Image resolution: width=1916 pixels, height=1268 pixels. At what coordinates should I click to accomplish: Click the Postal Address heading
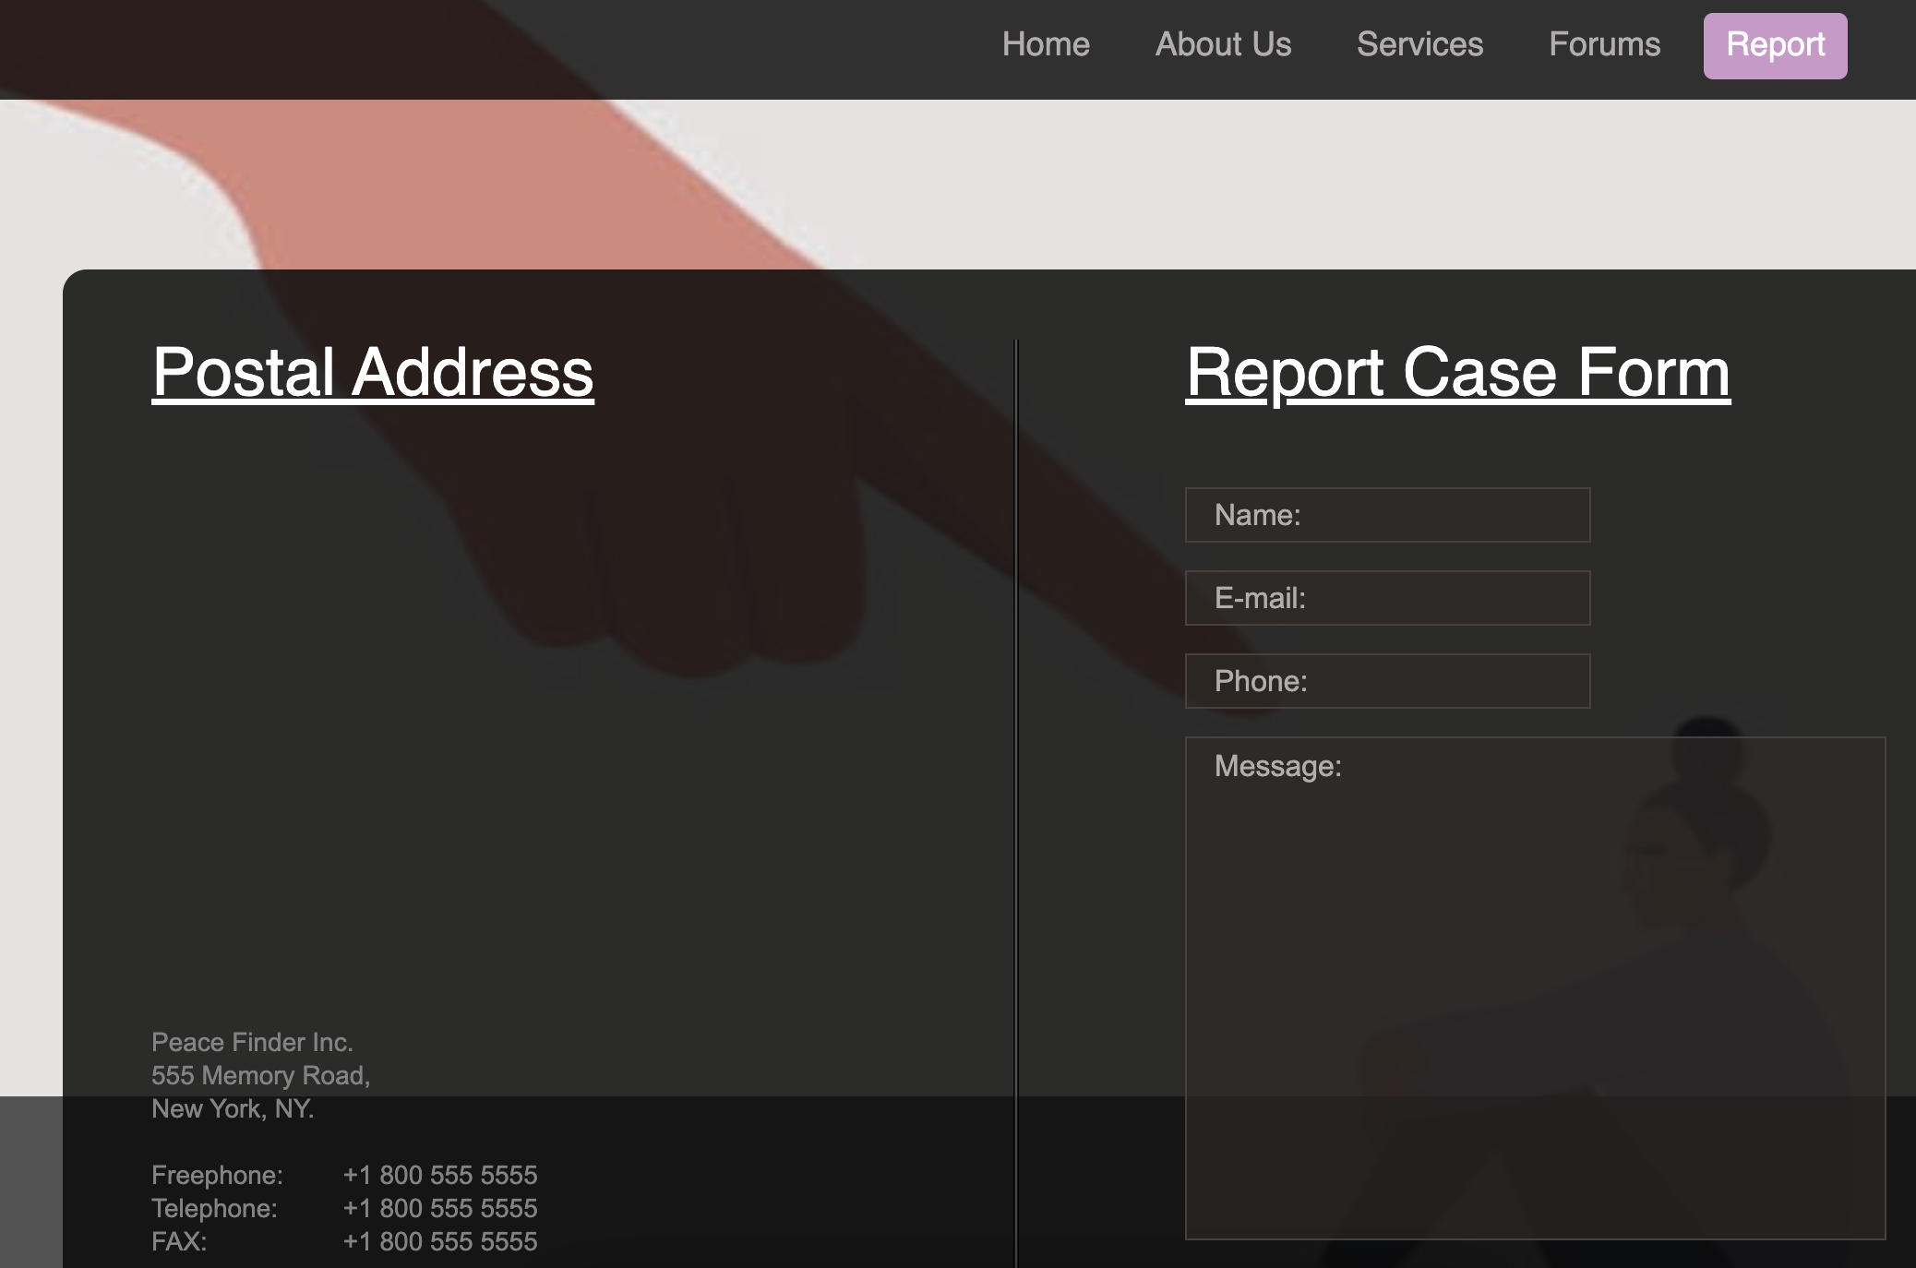pyautogui.click(x=373, y=372)
